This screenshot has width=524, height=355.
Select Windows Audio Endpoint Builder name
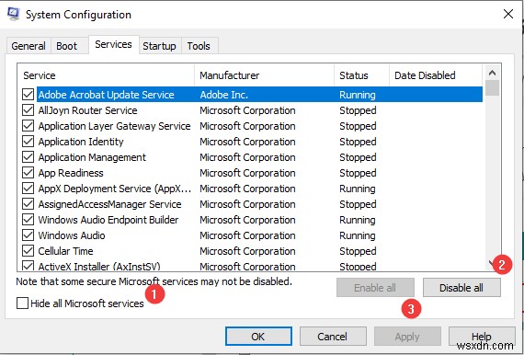point(108,220)
